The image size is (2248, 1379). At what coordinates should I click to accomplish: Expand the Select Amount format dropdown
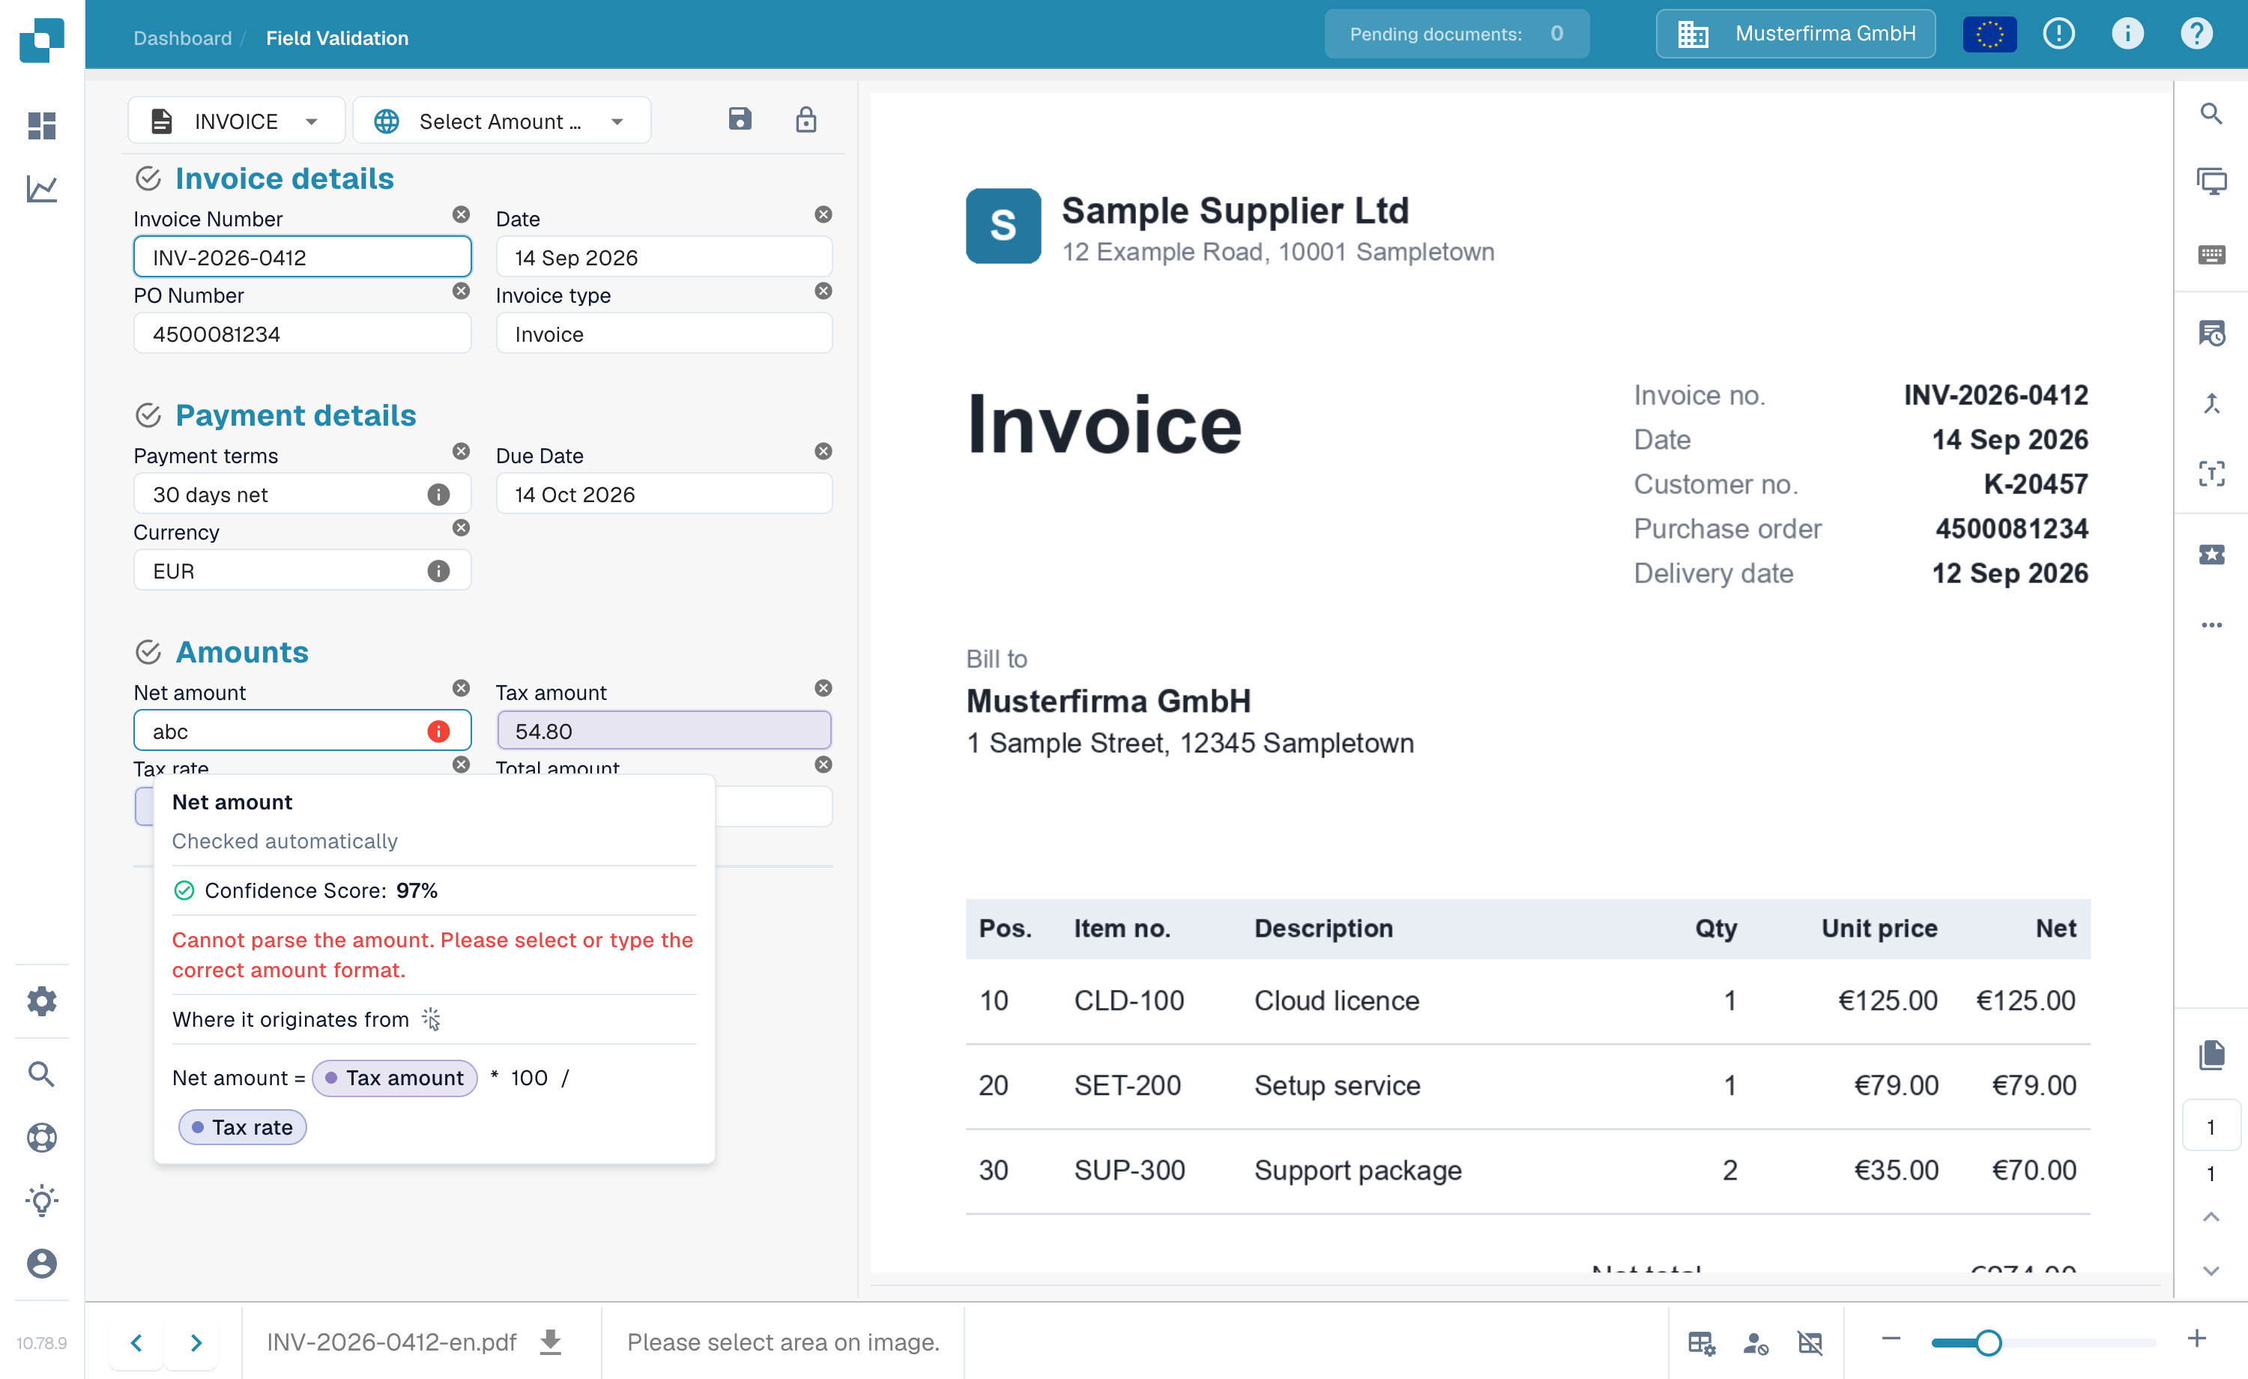click(x=501, y=121)
